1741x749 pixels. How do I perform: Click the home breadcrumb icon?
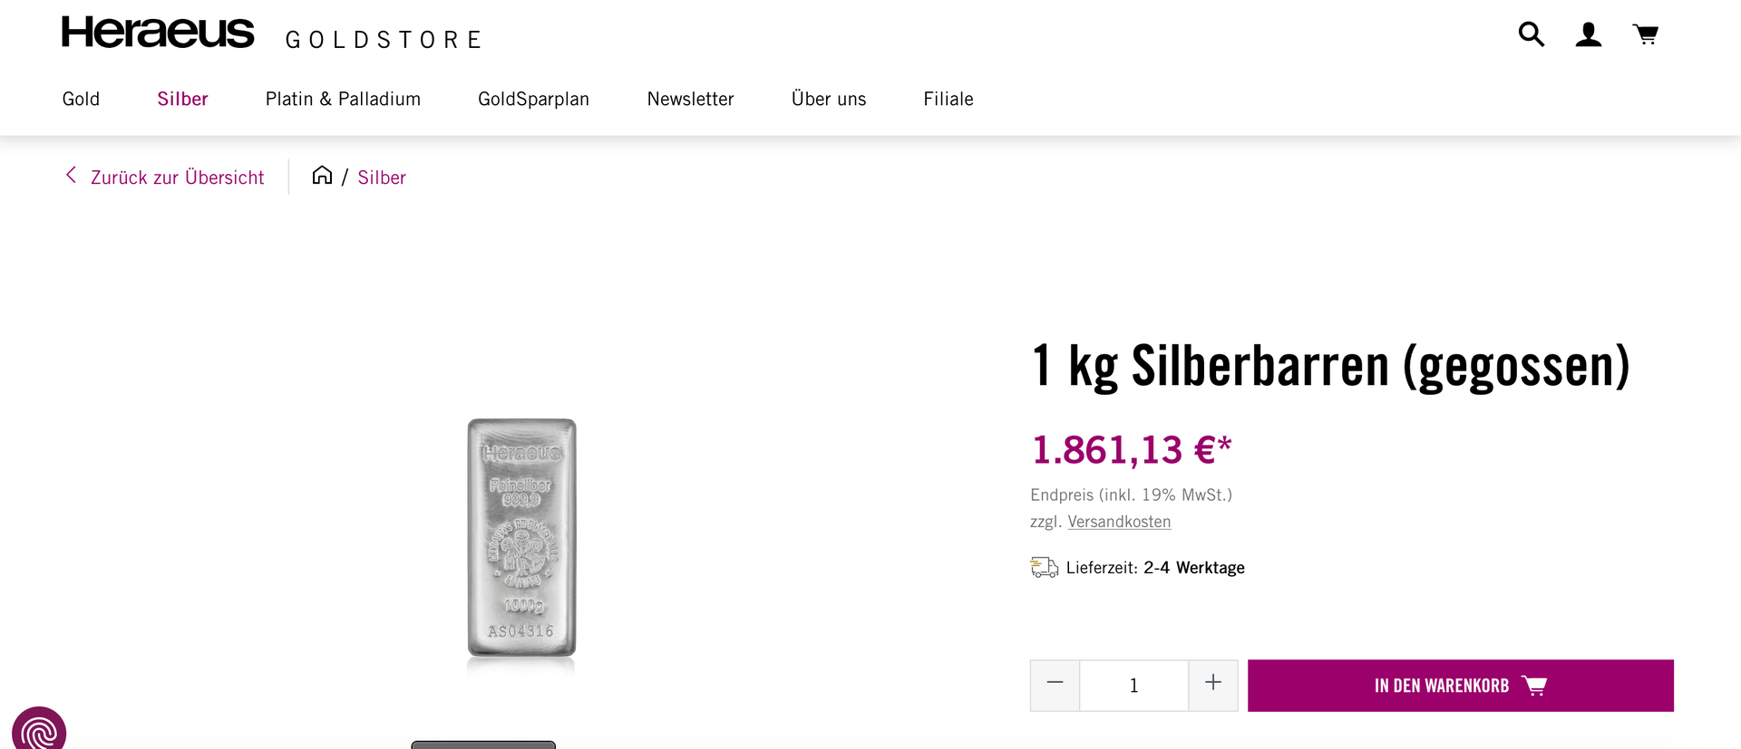tap(322, 176)
